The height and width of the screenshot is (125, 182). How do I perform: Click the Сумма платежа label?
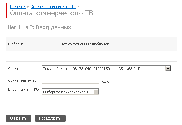[x=22, y=80]
